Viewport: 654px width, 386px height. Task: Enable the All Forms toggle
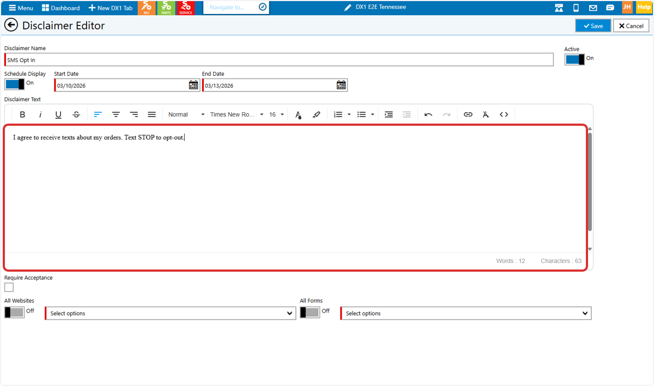coord(310,312)
